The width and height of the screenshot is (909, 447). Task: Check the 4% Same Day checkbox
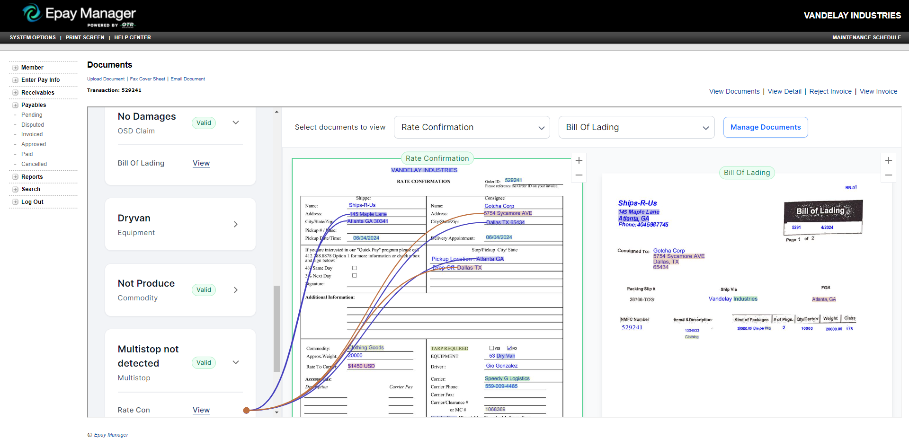pos(354,268)
